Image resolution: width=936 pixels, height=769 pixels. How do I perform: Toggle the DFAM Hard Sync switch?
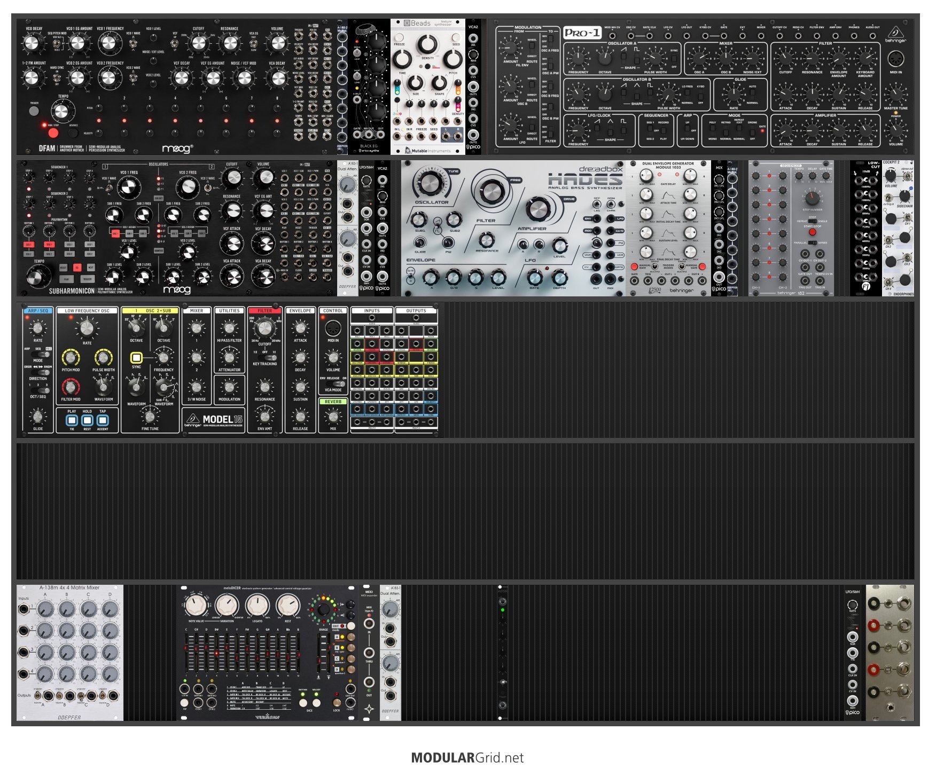tap(57, 78)
